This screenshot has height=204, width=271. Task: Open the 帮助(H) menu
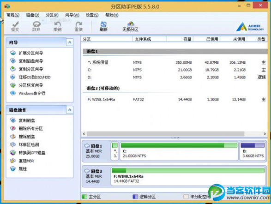(x=112, y=15)
